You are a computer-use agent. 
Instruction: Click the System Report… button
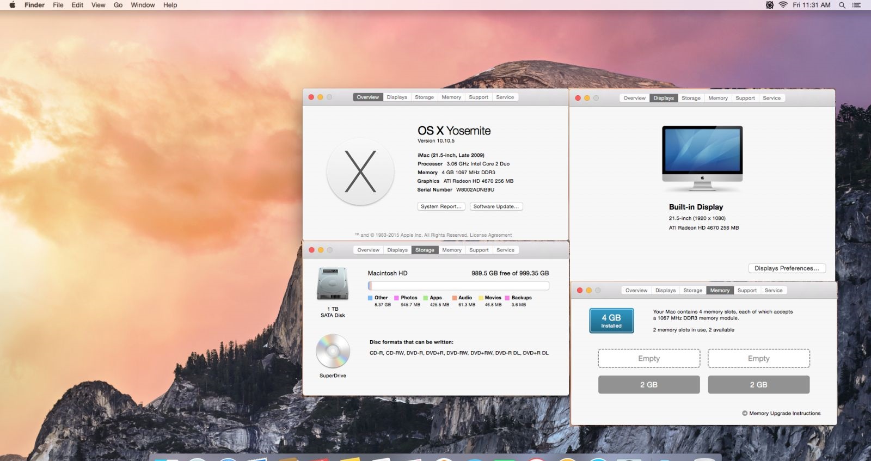pos(441,207)
